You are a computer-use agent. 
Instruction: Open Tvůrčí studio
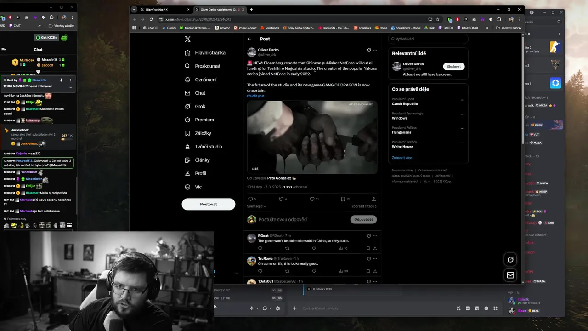click(x=204, y=147)
